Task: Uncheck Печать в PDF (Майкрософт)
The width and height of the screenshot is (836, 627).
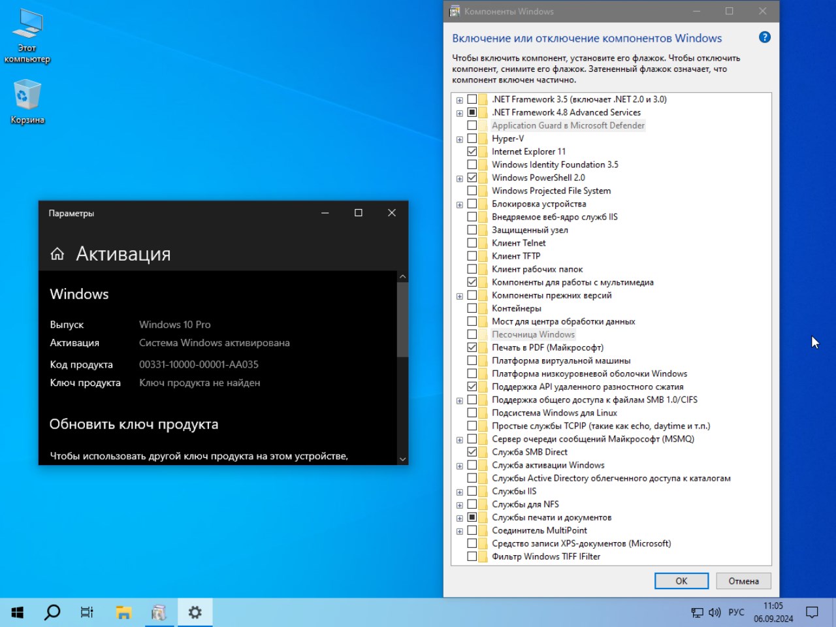Action: (472, 347)
